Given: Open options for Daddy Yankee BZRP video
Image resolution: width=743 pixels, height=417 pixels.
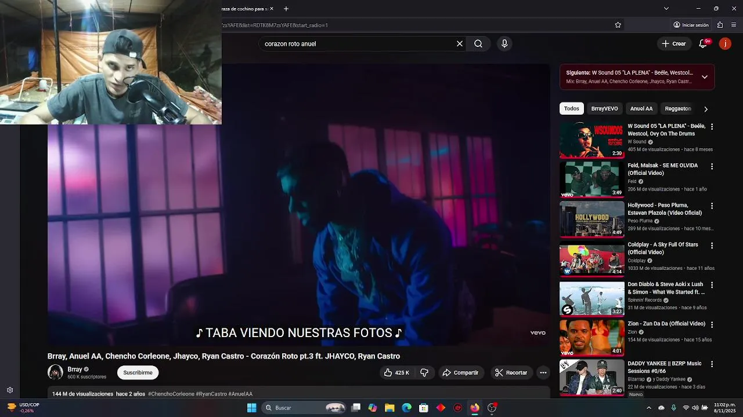Looking at the screenshot, I should [712, 364].
